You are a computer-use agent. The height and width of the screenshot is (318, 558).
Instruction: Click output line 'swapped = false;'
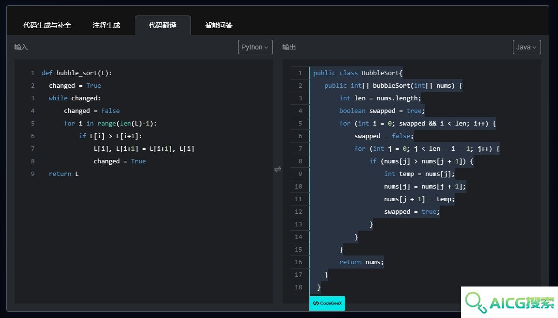point(384,136)
